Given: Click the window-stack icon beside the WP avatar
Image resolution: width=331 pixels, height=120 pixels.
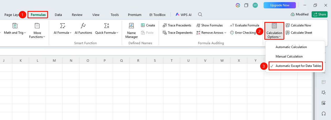Looking at the screenshot, I should tap(246, 5).
